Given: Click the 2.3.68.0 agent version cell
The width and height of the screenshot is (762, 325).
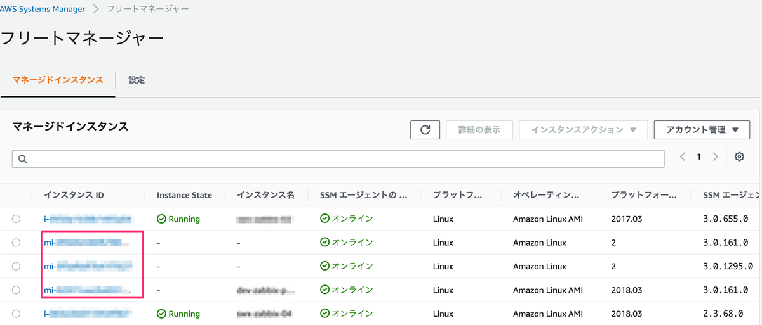Looking at the screenshot, I should (723, 314).
